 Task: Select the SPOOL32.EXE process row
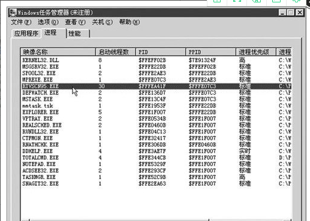(x=156, y=73)
